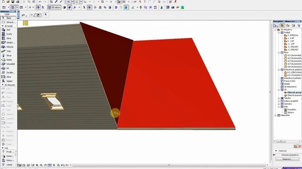Viewport: 302px width, 169px height.
Task: Click the Undo arrow icon
Action: tap(40, 2)
